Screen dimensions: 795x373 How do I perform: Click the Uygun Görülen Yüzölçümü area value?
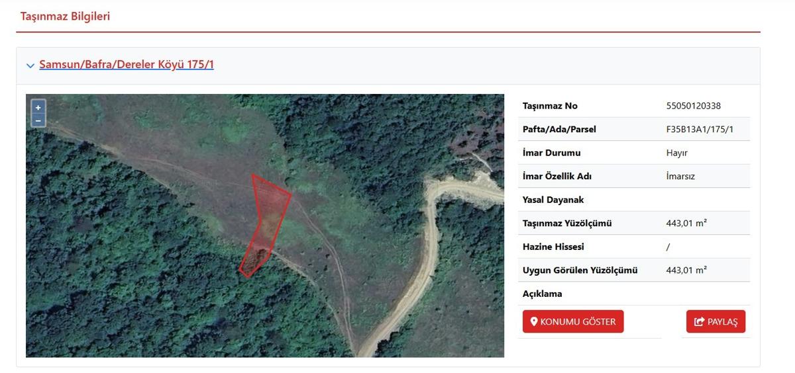click(x=686, y=270)
